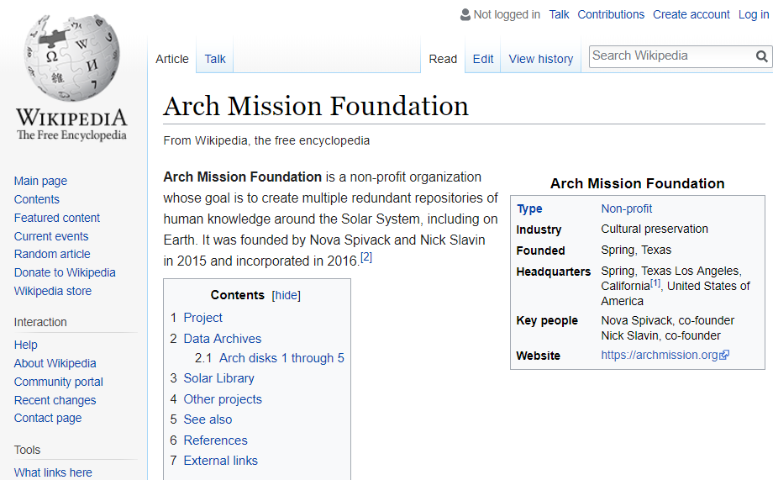
Task: Click the Non-profit link in infobox
Action: 626,208
